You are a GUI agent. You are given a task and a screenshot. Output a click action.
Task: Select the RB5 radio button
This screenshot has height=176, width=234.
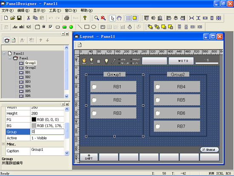pos(157,100)
